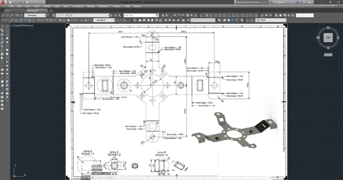Click the Undo arrow icon
343x180 pixels.
pos(31,2)
